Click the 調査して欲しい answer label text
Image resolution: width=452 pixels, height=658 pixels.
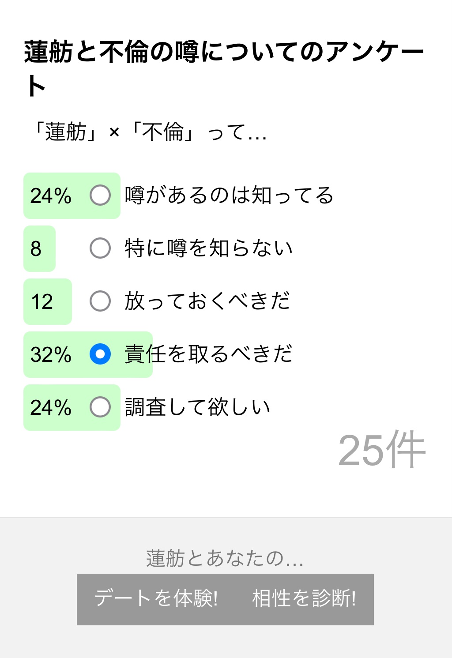(197, 407)
